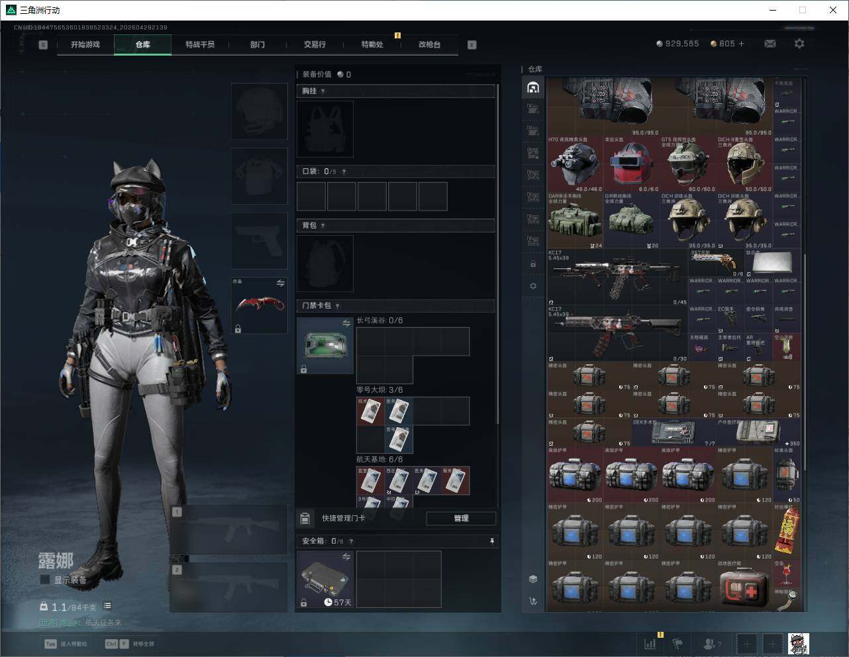
Task: Select the 战地医疗箱 field medical kit
Action: coord(744,587)
